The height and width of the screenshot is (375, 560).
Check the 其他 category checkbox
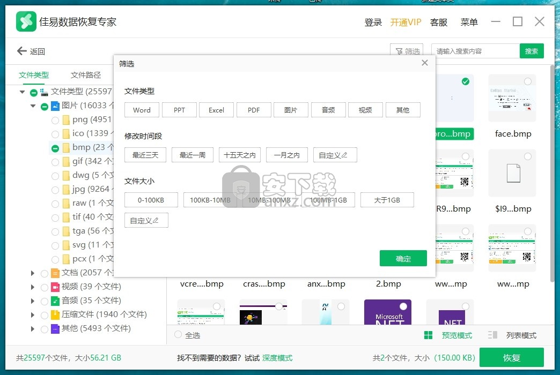tap(45, 329)
